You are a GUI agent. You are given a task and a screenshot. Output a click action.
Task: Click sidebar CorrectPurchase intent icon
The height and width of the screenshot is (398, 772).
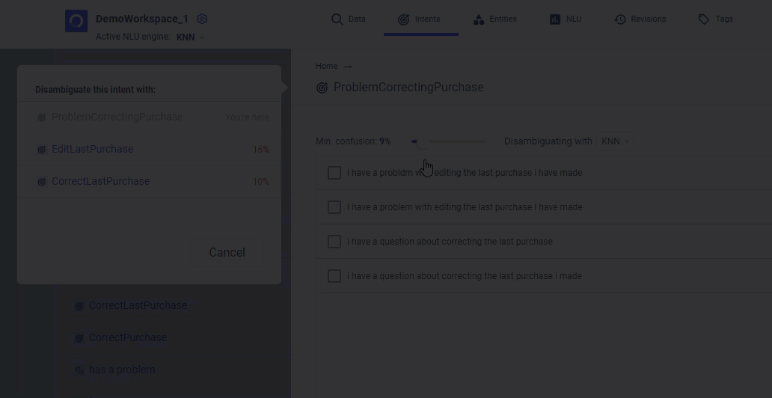coord(79,338)
